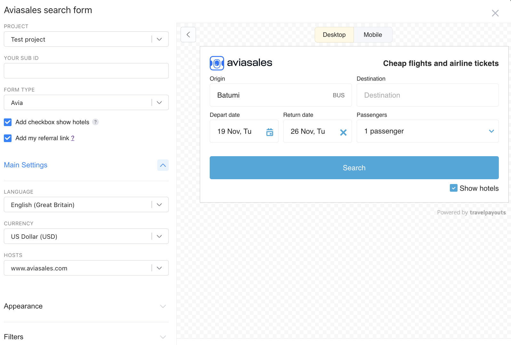Image resolution: width=511 pixels, height=345 pixels.
Task: Open the Passengers dropdown
Action: click(x=427, y=131)
